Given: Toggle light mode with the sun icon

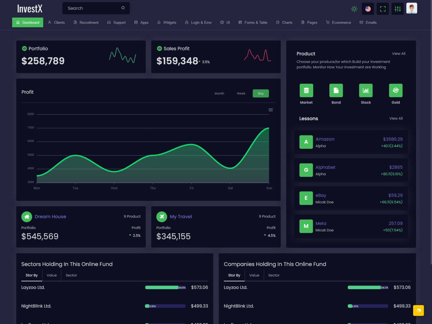Looking at the screenshot, I should (x=354, y=9).
